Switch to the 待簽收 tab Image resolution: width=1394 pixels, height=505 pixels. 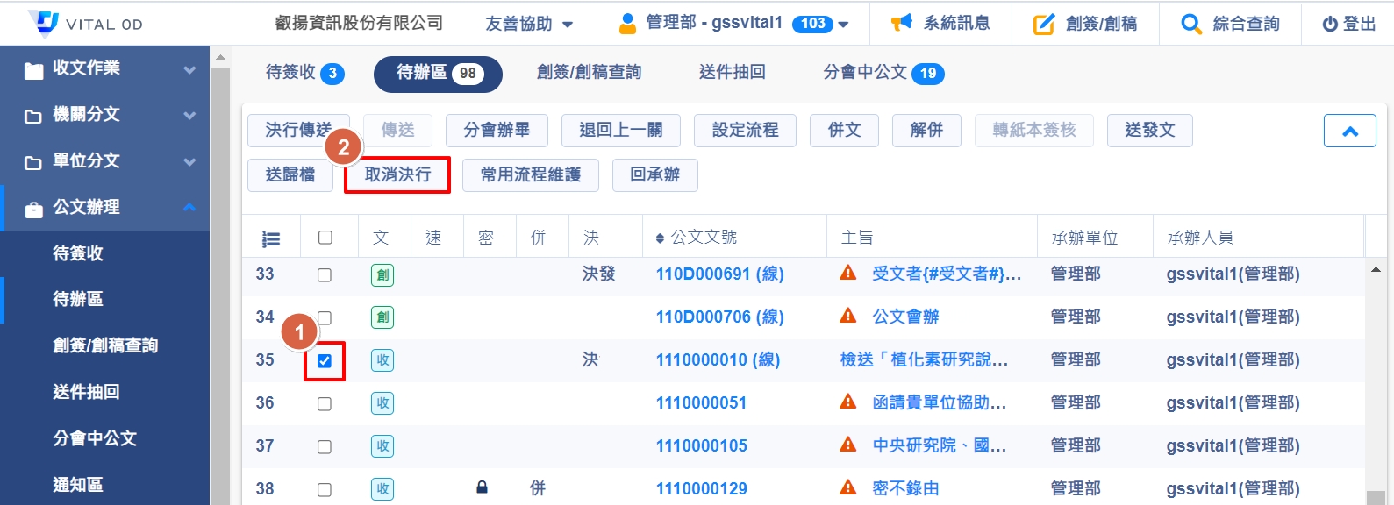tap(304, 73)
